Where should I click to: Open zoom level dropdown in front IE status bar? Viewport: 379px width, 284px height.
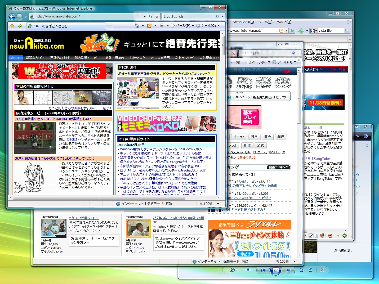pos(218,204)
